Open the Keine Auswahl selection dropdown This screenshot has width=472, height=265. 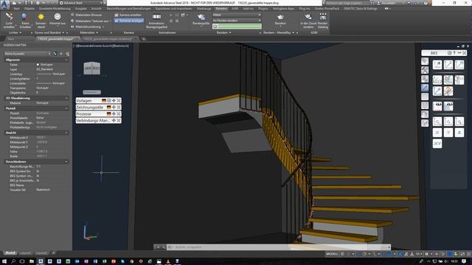click(27, 54)
